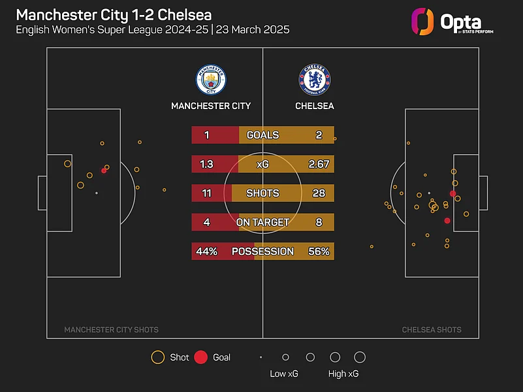Click the SHOTS label in stats bar

point(262,193)
